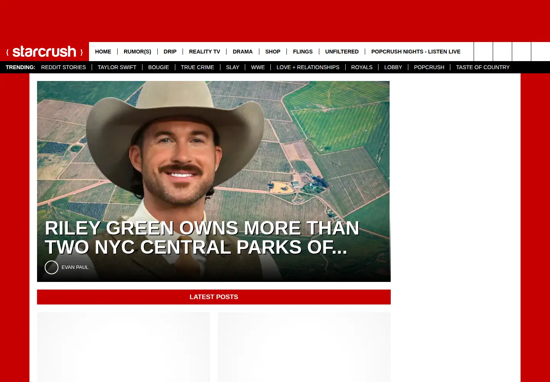Visit the SHOP page

[273, 52]
